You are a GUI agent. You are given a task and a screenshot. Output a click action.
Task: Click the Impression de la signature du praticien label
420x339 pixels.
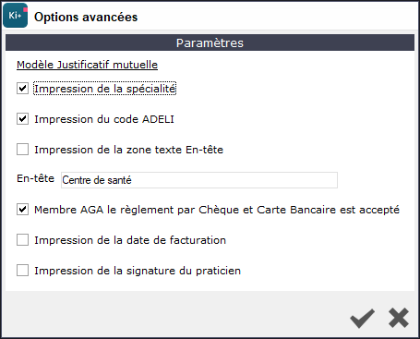138,271
